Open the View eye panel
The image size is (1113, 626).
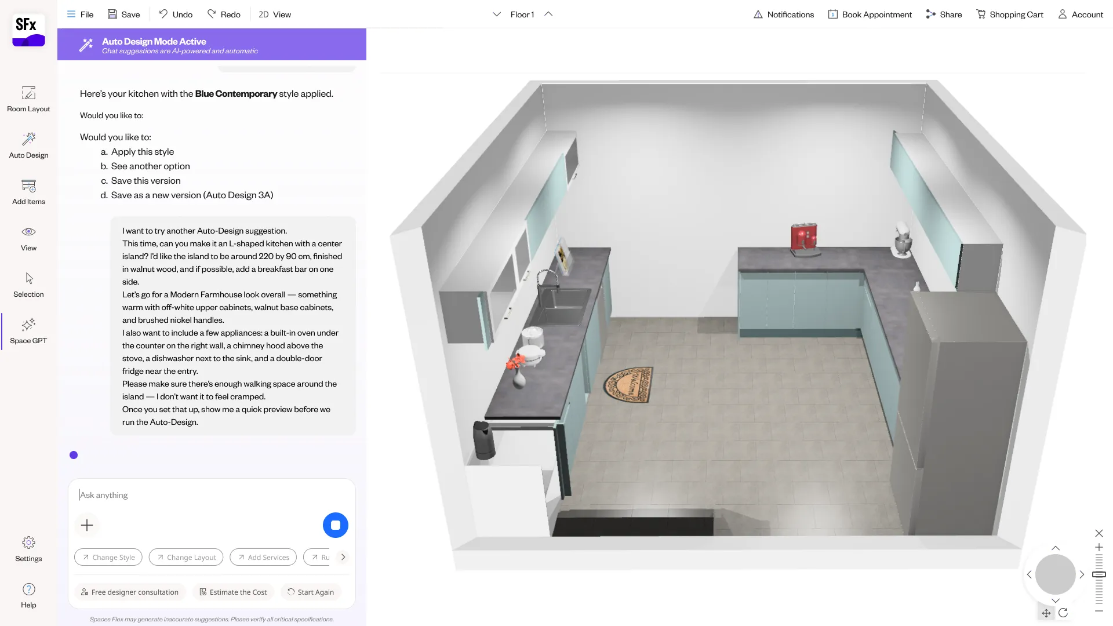click(x=28, y=238)
